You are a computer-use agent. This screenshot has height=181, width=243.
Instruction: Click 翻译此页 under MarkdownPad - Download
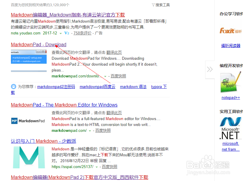tap(114, 52)
